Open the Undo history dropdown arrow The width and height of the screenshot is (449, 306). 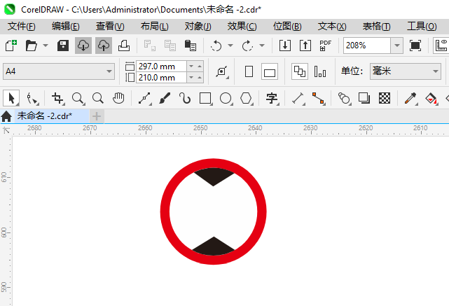pos(230,46)
